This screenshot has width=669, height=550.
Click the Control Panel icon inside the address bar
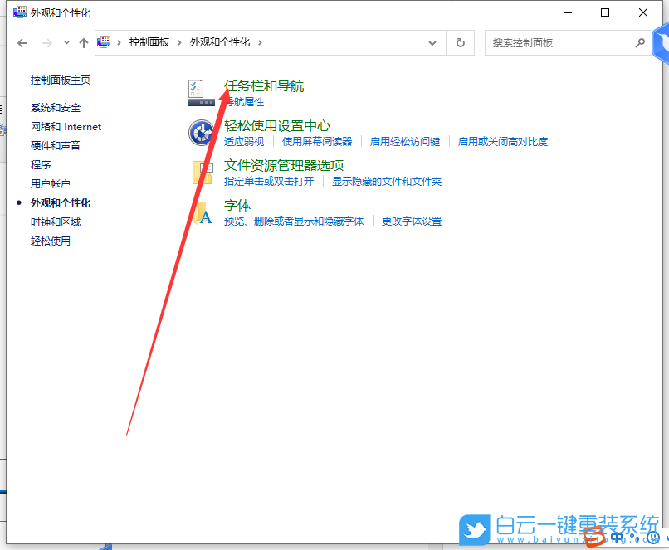(103, 41)
